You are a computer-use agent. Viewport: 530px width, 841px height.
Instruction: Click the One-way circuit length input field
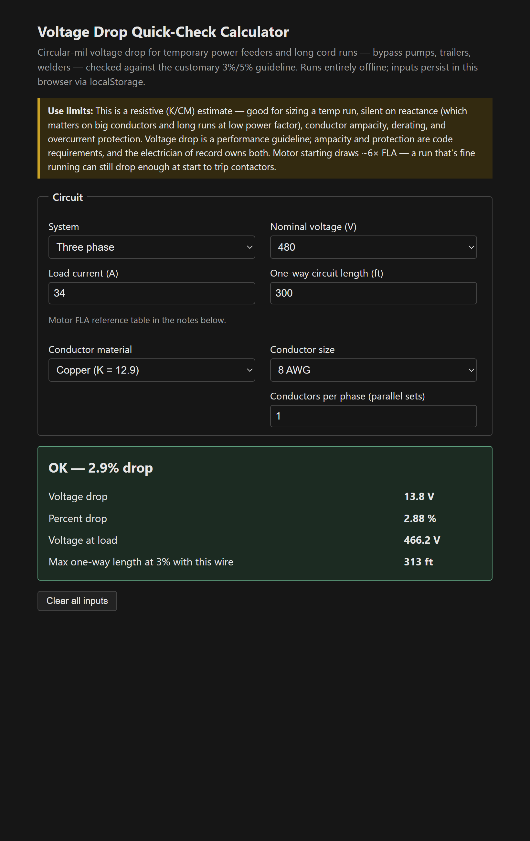tap(373, 293)
